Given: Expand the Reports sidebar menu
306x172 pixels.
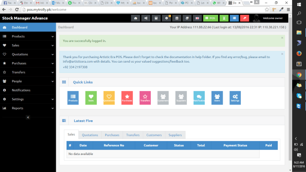Looking at the screenshot, I should tap(28, 108).
